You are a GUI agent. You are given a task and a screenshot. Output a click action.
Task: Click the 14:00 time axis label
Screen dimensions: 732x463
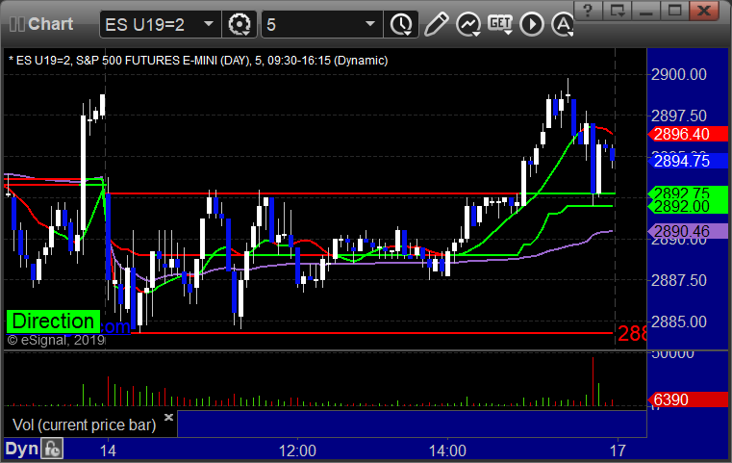447,450
